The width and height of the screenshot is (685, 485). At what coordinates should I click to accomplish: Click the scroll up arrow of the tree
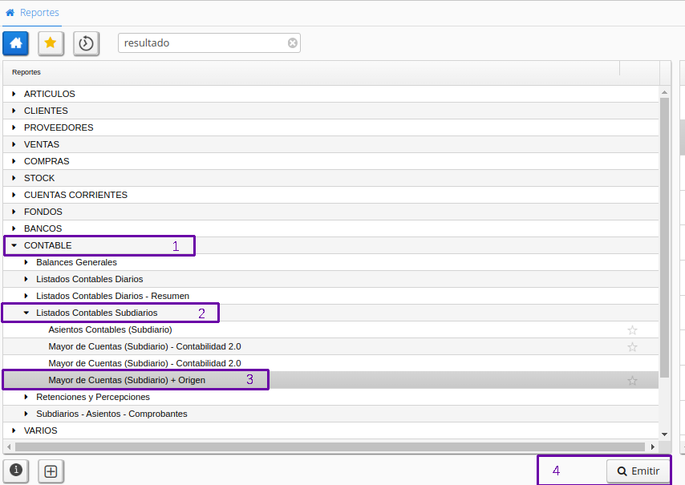(x=664, y=92)
